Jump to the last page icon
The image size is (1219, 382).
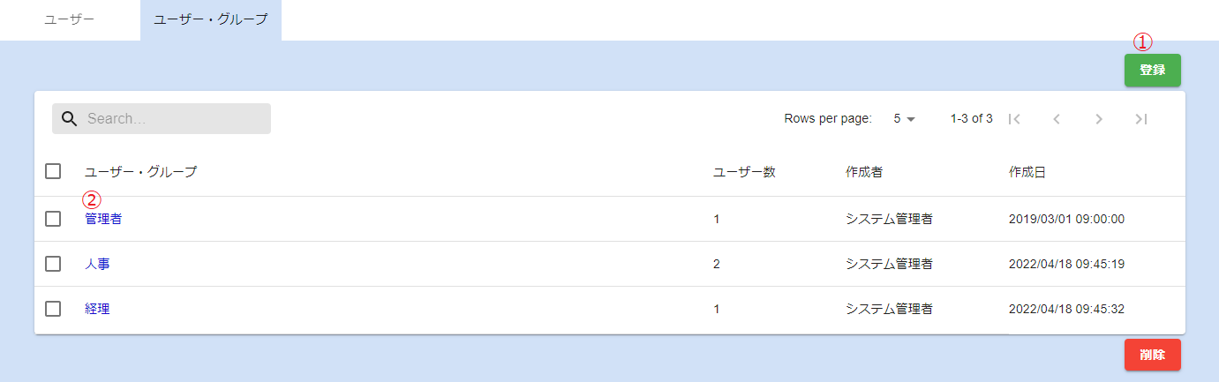pyautogui.click(x=1141, y=119)
